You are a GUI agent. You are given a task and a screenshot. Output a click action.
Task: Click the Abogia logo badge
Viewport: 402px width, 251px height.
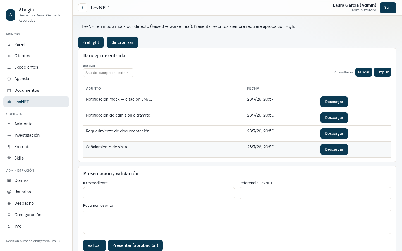[x=11, y=15]
